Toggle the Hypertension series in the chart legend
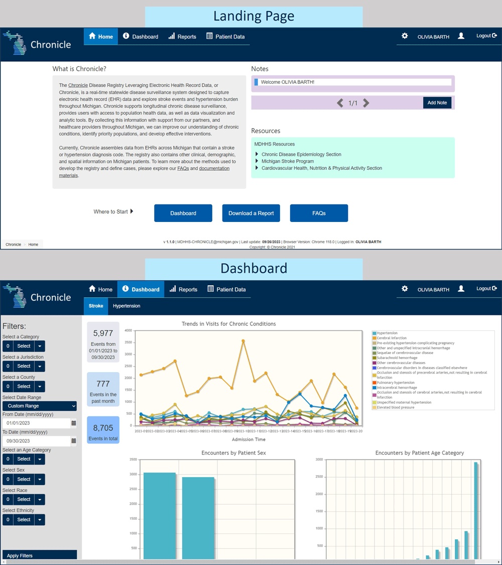Screen dimensions: 502x565 (x=387, y=332)
